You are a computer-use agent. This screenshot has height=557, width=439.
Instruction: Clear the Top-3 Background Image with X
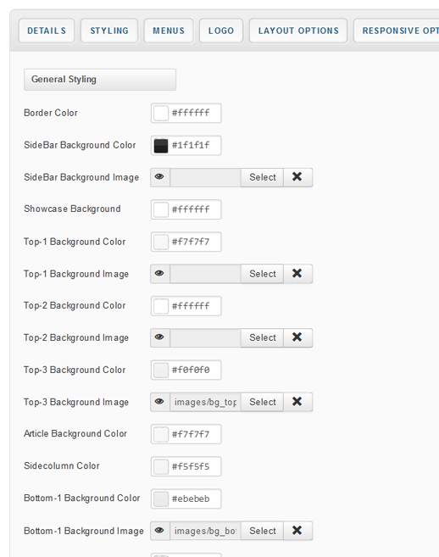pyautogui.click(x=297, y=402)
